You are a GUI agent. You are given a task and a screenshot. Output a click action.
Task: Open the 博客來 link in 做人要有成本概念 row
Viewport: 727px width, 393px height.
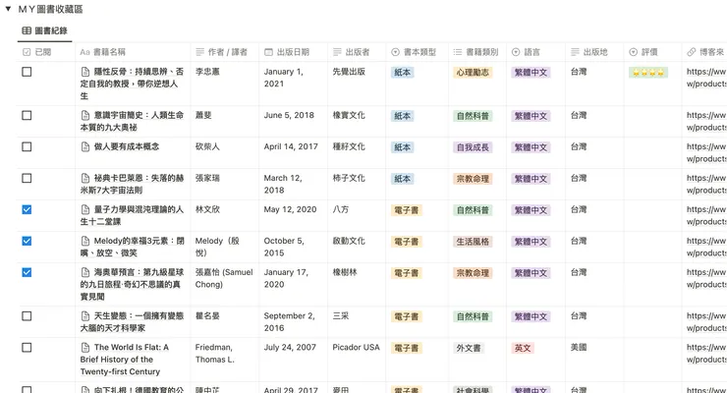coord(706,153)
